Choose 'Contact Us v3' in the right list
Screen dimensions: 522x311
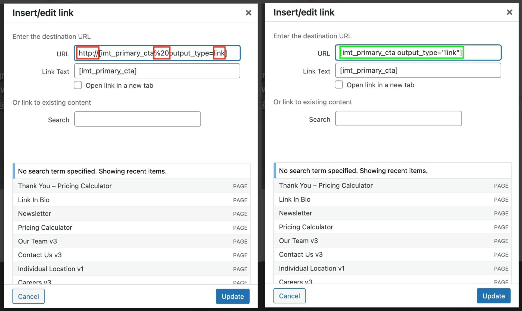click(301, 255)
